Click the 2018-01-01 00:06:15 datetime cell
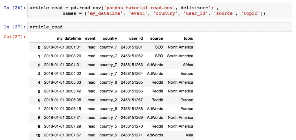This screenshot has width=296, height=140. (x=62, y=109)
